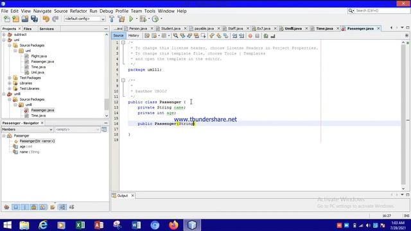Click the Redo toolbar icon
411x231 pixels.
pyautogui.click(x=55, y=19)
